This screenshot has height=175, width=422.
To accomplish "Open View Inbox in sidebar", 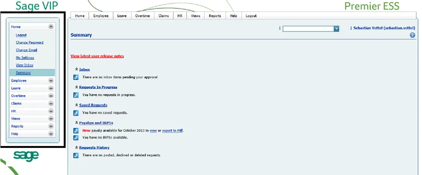I will click(x=24, y=65).
